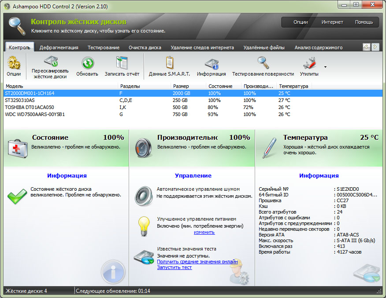
Task: Click Следующее обновление: 01:14 status text
Action: click(113, 291)
